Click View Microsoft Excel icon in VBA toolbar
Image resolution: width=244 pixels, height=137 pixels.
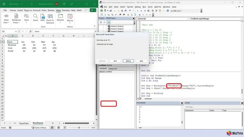[x=101, y=11]
